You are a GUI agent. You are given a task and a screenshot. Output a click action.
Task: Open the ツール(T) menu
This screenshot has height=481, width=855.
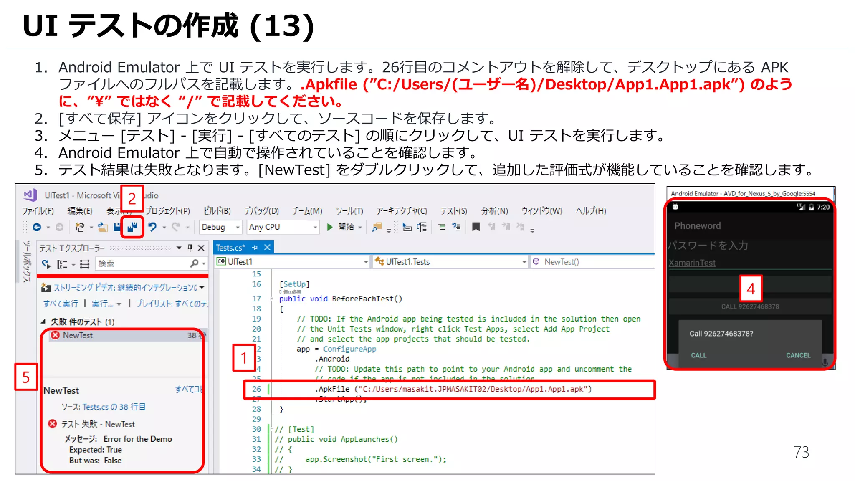[x=350, y=211]
